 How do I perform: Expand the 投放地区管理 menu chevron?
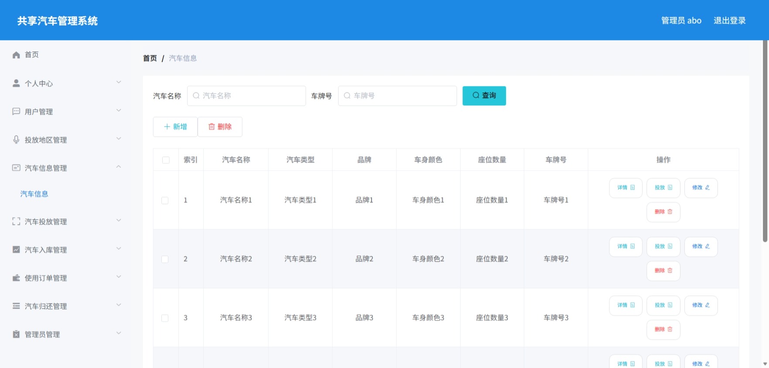coord(119,139)
